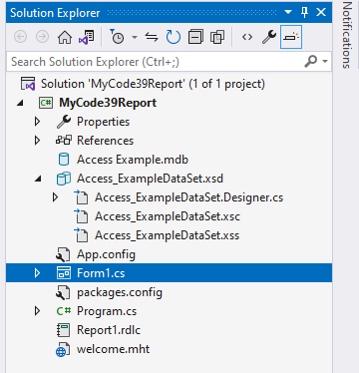Toggle Preview Selected Items button
359x373 pixels.
pos(291,37)
